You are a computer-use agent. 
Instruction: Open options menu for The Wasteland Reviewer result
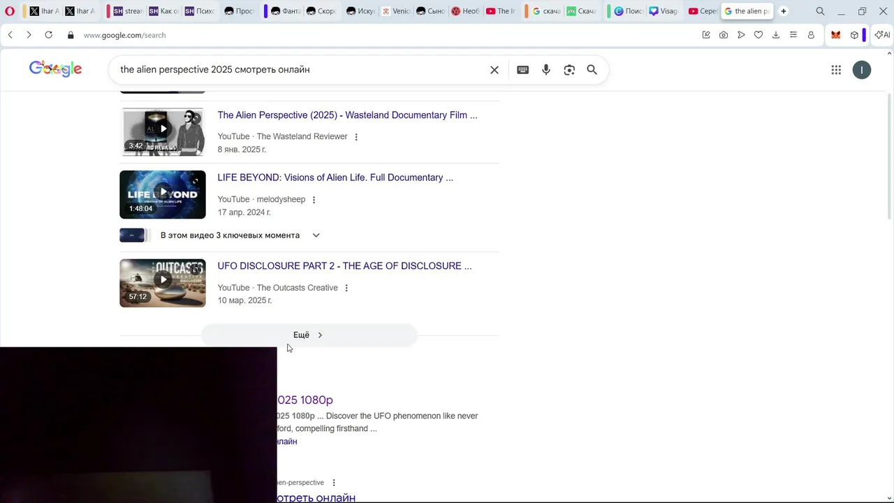[356, 137]
